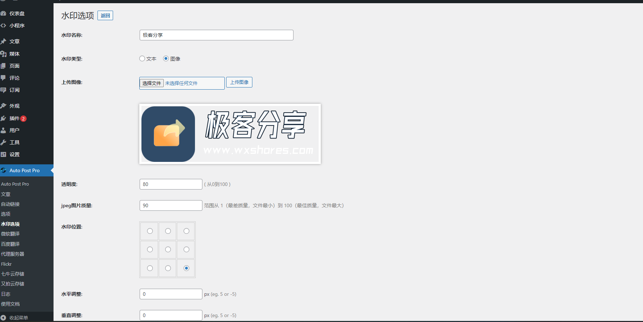The width and height of the screenshot is (643, 322).
Task: Open the 七牛云存储 submenu entry
Action: tap(13, 273)
